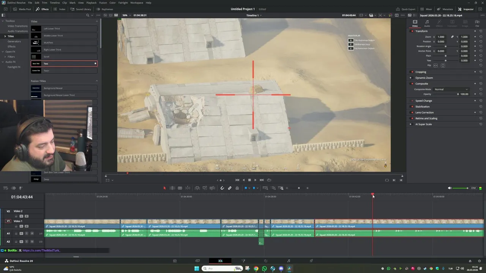
Task: Search the effects list magnifier
Action: (x=88, y=15)
